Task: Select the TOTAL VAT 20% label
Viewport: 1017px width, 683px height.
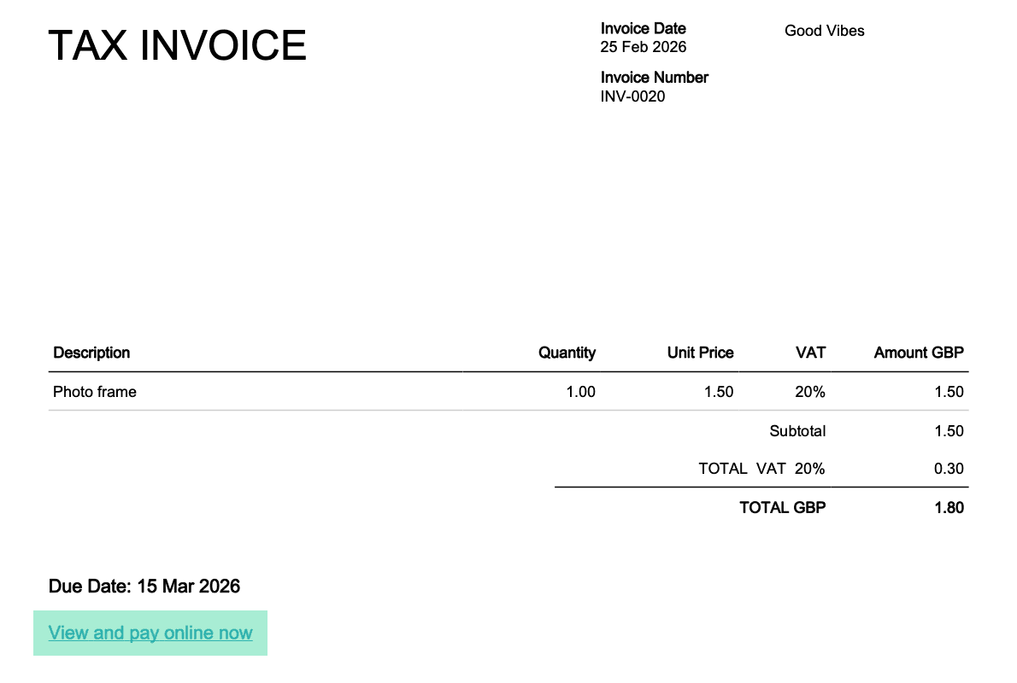Action: [x=761, y=469]
